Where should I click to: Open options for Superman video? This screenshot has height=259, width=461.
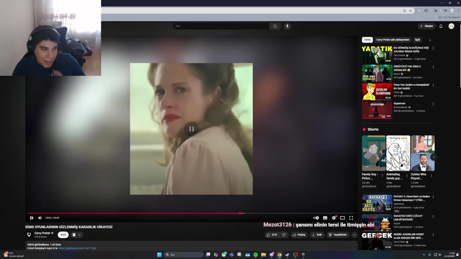[433, 104]
